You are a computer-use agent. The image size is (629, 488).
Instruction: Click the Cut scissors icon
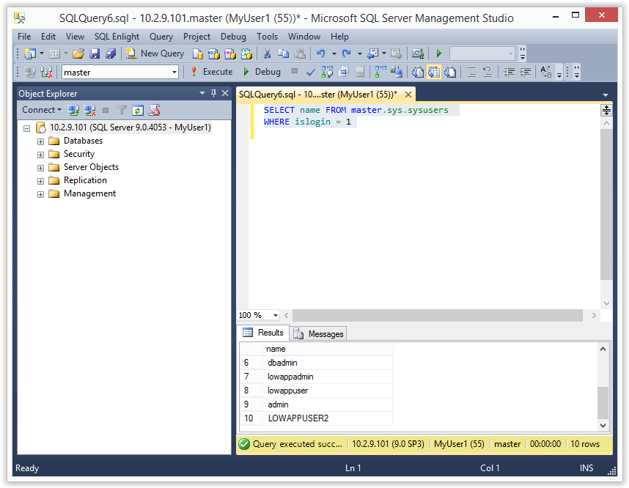[267, 53]
